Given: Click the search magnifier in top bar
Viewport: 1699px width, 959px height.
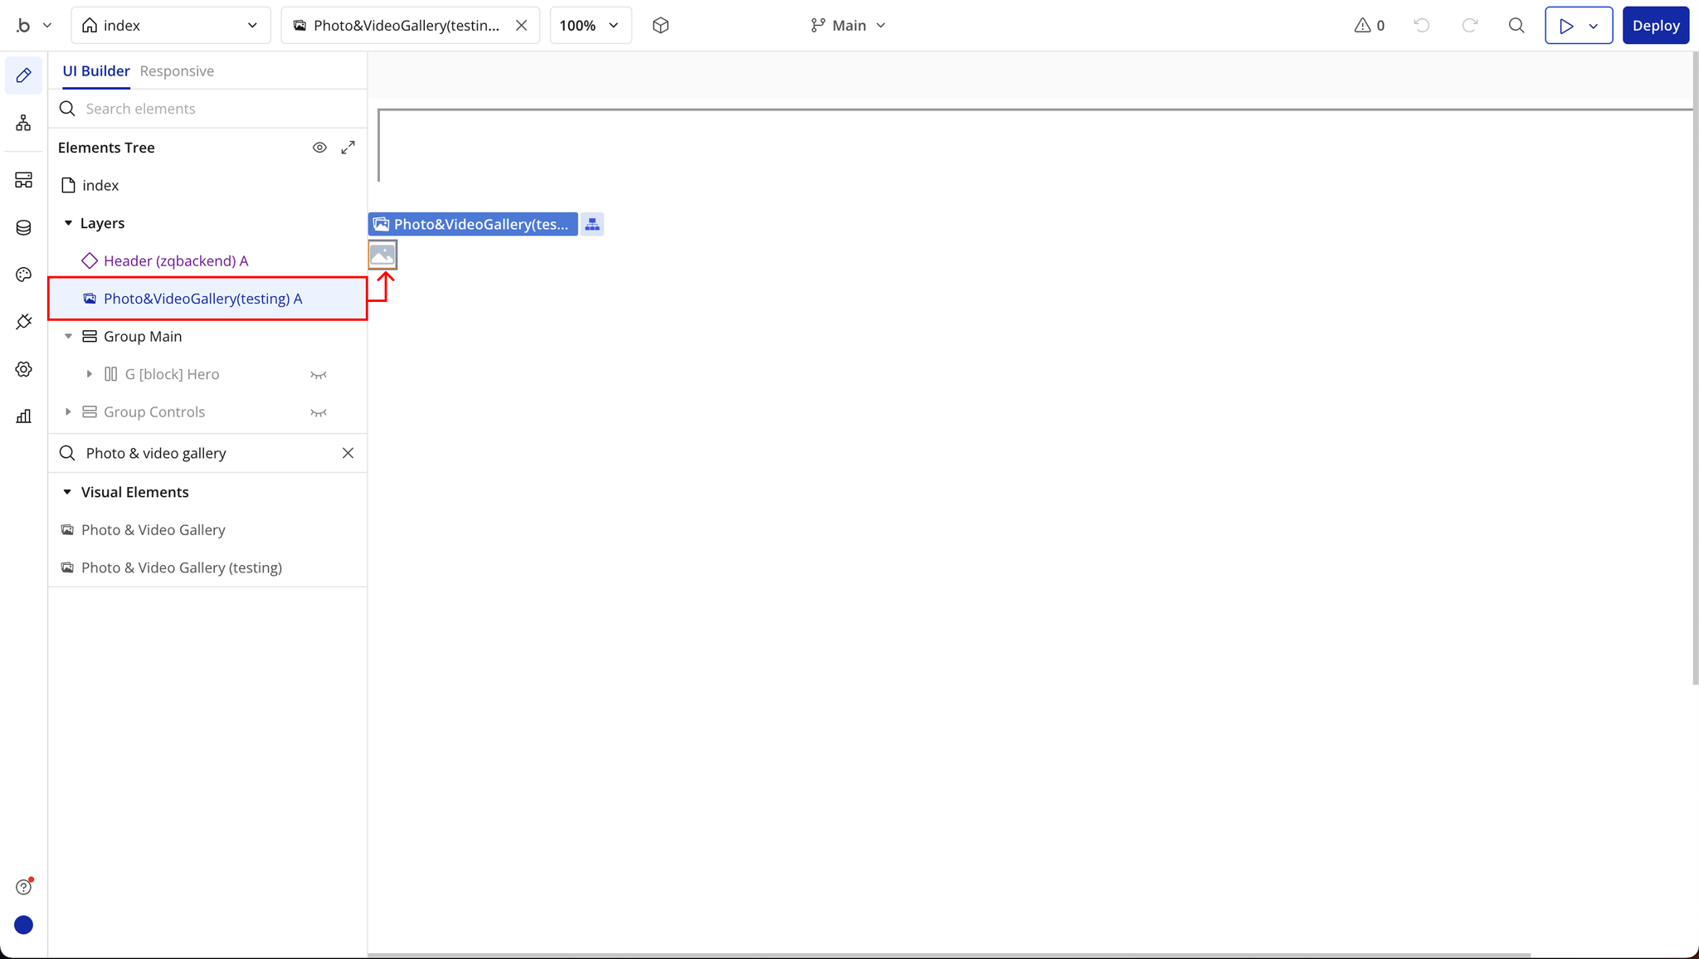Looking at the screenshot, I should click(1516, 26).
